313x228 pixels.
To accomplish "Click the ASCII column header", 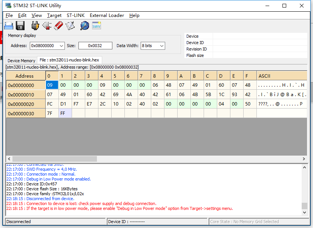I will (x=282, y=76).
